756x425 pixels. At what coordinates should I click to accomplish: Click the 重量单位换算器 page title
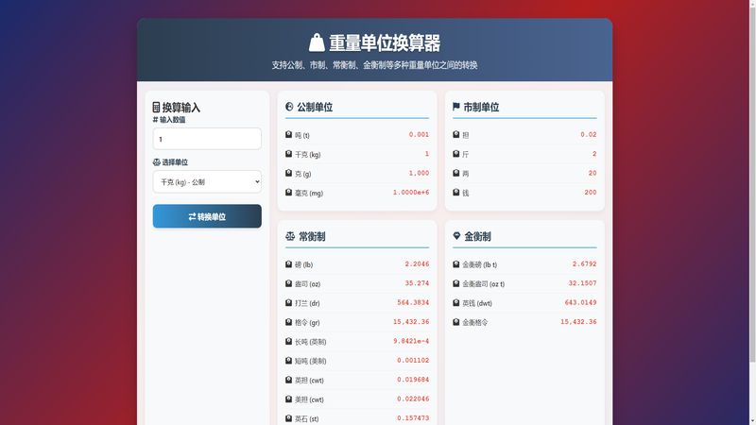385,42
